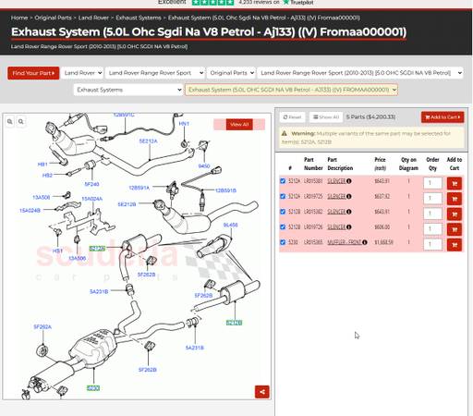The image size is (473, 416).
Task: Add part LR015381 to cart
Action: point(455,184)
